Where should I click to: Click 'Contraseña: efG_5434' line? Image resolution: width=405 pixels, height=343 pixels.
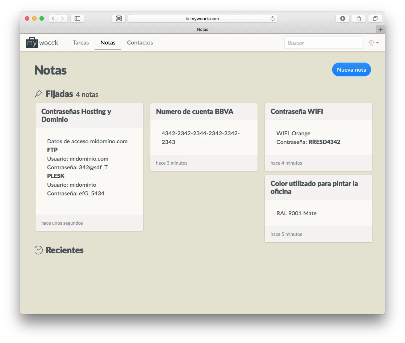[76, 194]
